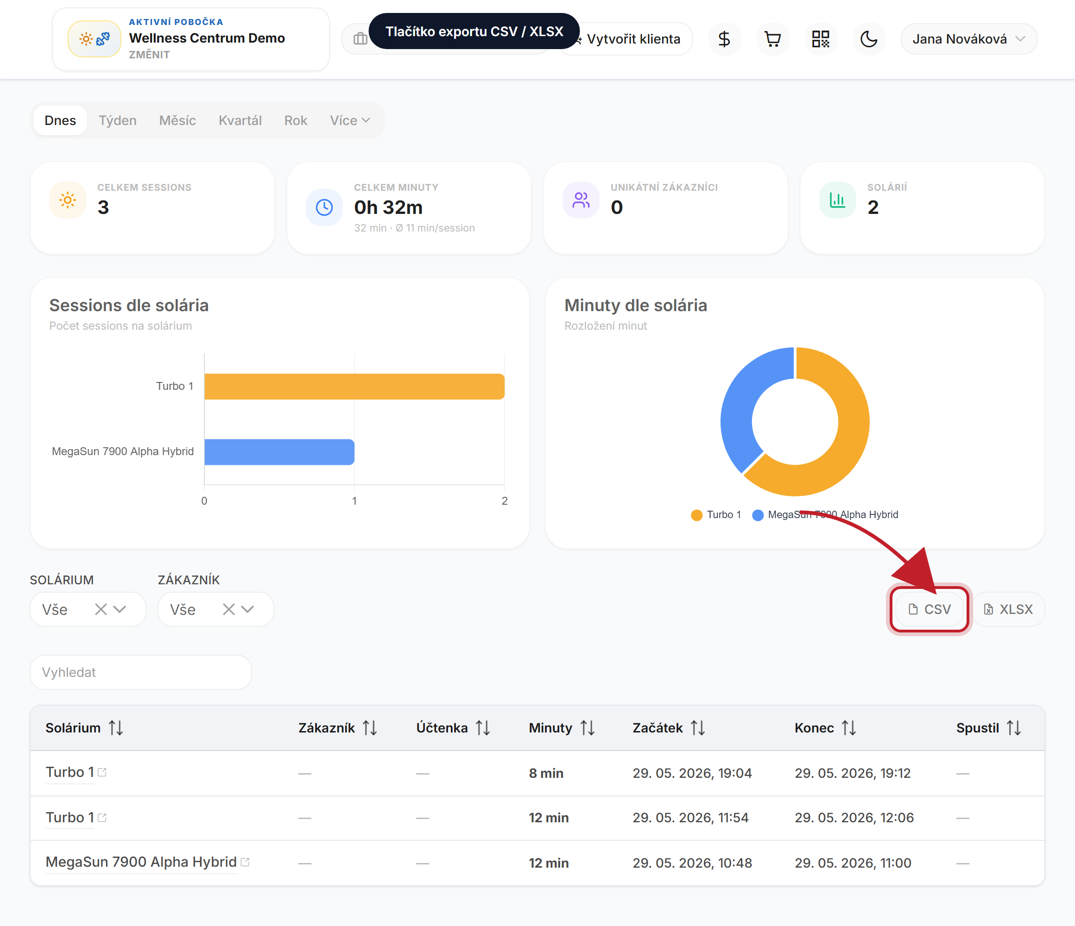Export table as CSV
Image resolution: width=1075 pixels, height=926 pixels.
click(930, 609)
